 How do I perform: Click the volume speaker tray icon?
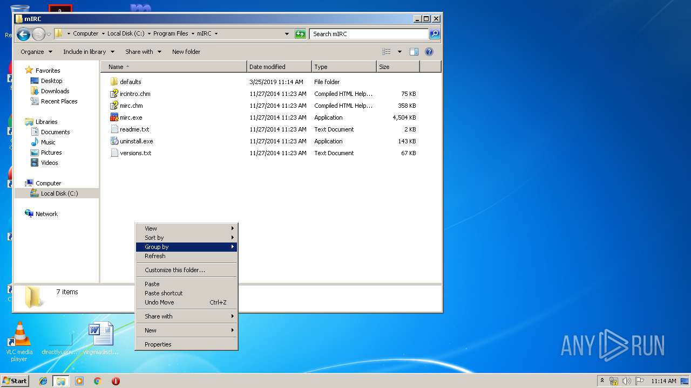626,381
